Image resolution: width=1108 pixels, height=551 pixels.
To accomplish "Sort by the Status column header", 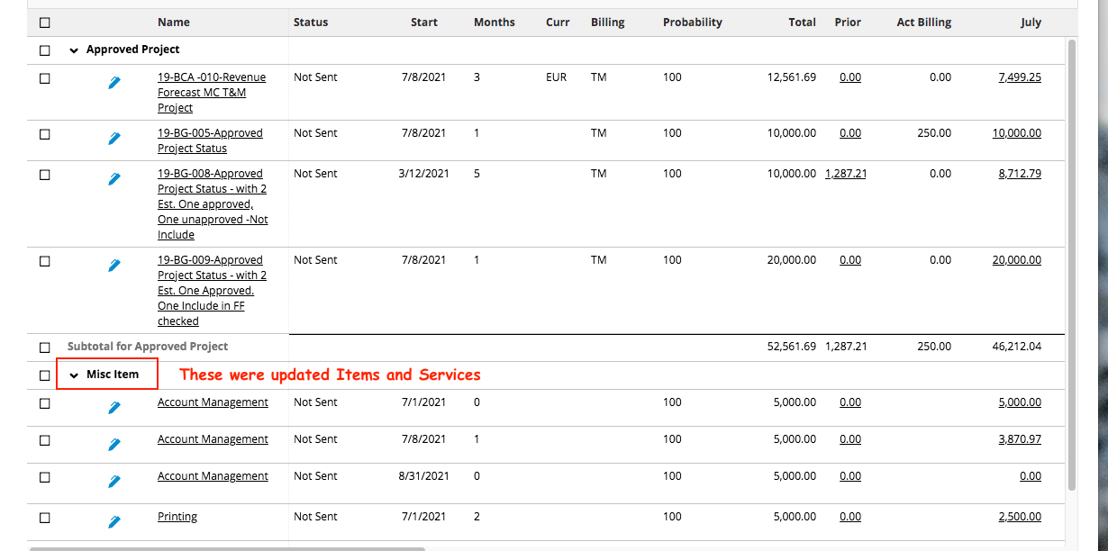I will coord(311,23).
